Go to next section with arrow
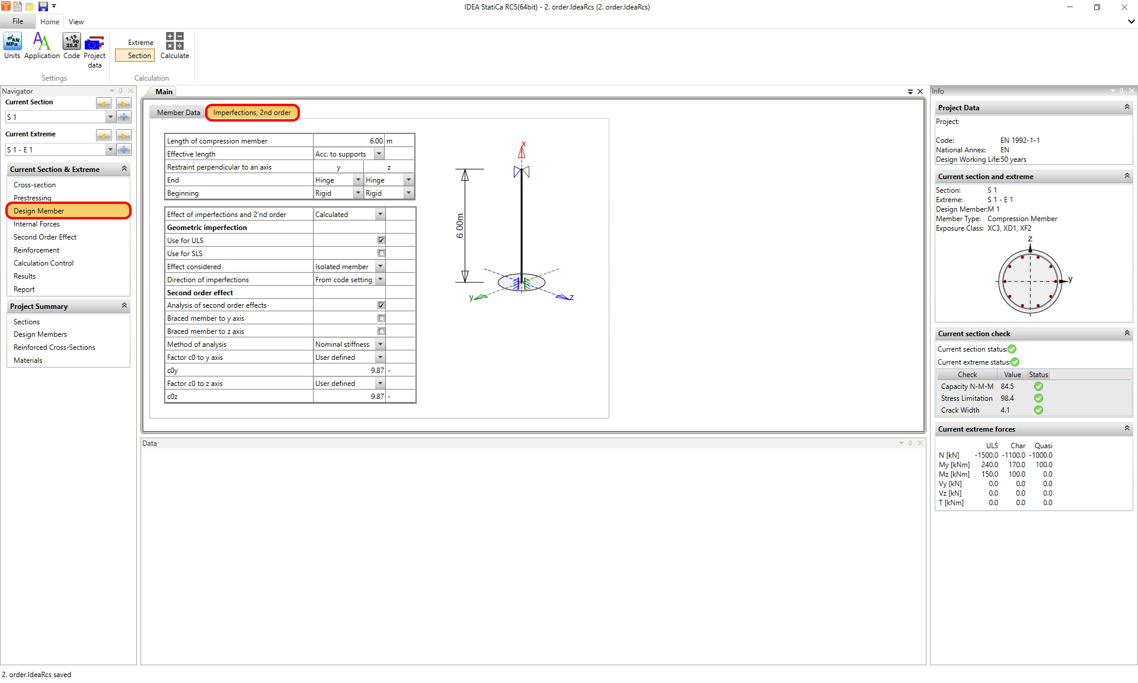 pos(123,104)
